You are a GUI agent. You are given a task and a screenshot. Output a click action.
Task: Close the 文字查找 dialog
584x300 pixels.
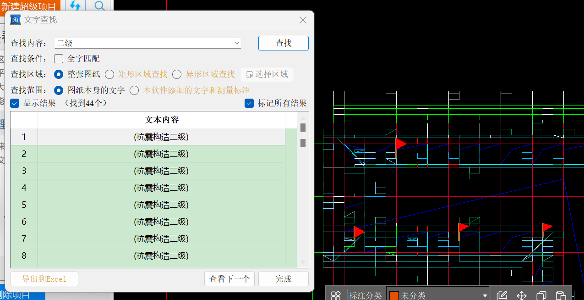pos(303,20)
